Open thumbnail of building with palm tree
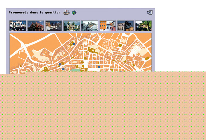Screen dimensions: 206x140 point(126,26)
